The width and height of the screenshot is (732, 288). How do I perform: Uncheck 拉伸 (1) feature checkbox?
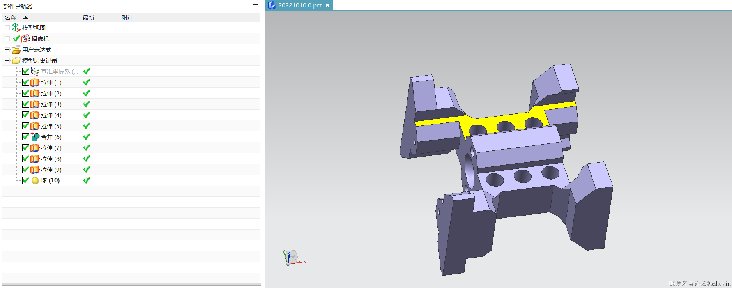click(x=26, y=82)
